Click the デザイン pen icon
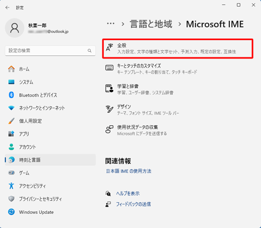The height and width of the screenshot is (228, 261). coord(109,109)
